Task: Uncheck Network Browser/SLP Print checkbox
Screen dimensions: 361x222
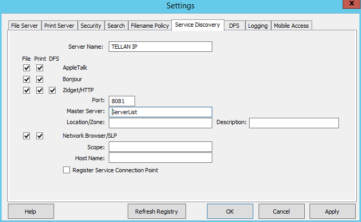Action: point(39,136)
